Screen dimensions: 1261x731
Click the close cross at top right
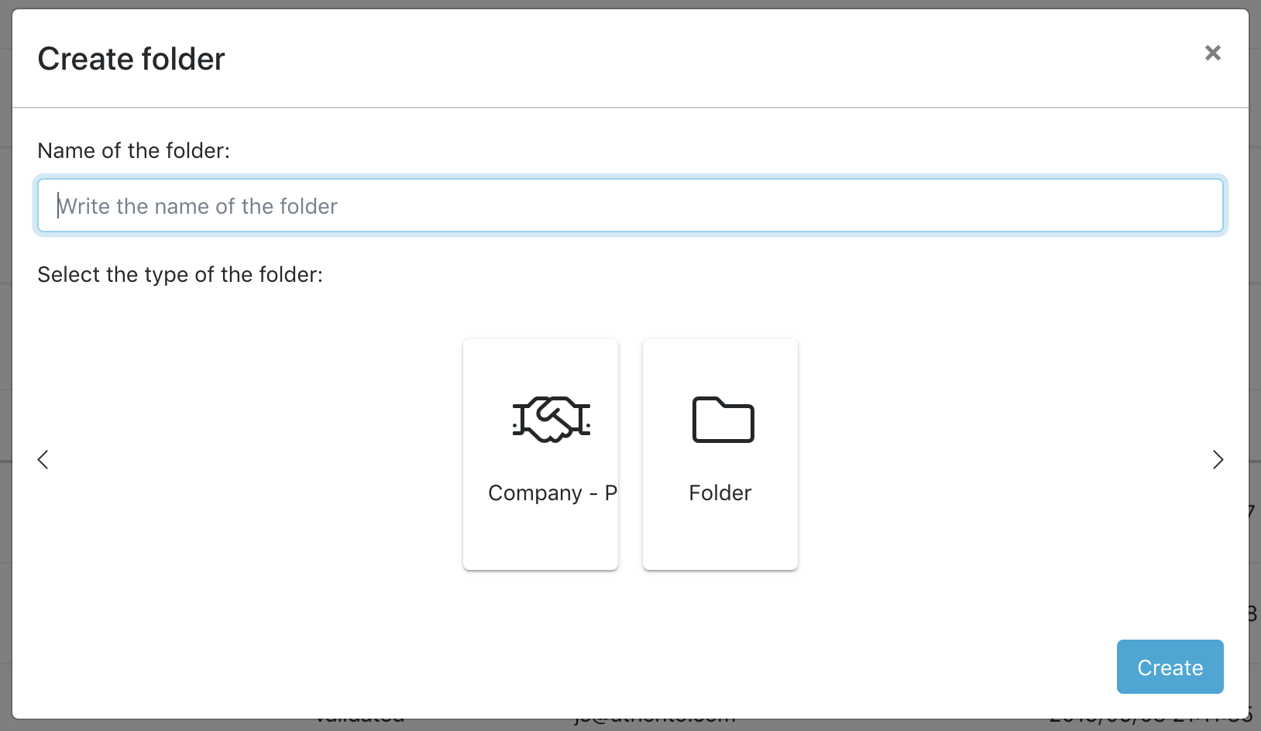point(1212,53)
